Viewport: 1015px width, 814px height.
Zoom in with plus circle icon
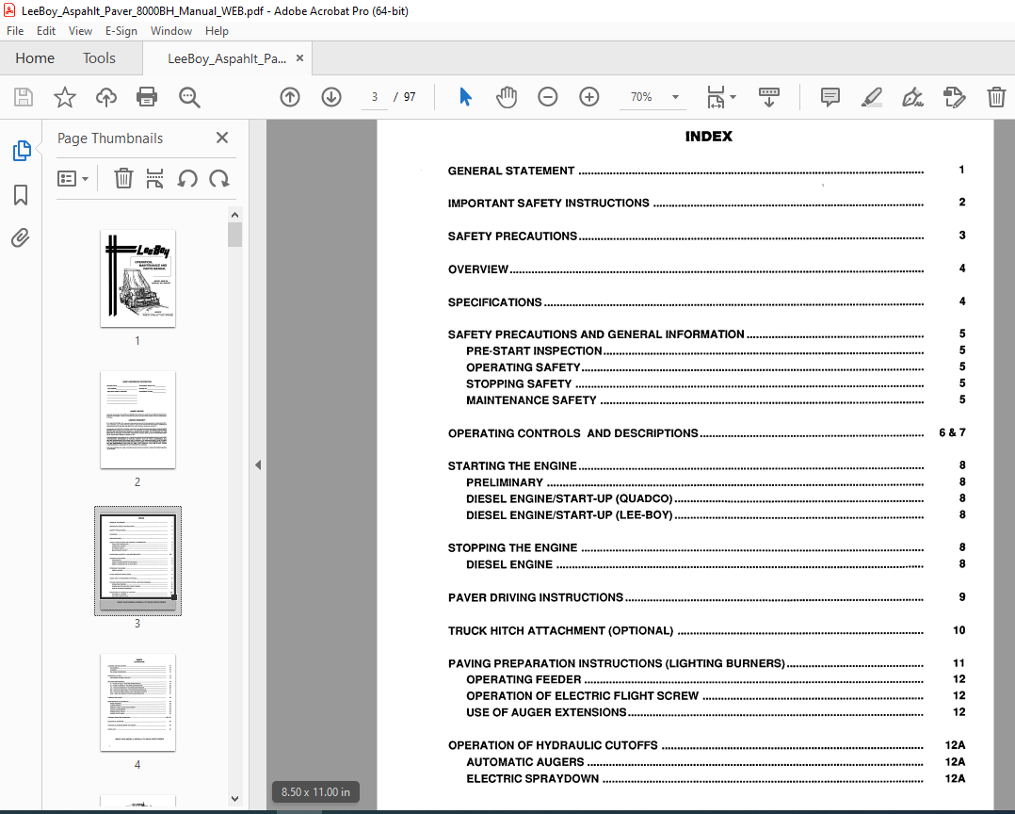pos(589,97)
